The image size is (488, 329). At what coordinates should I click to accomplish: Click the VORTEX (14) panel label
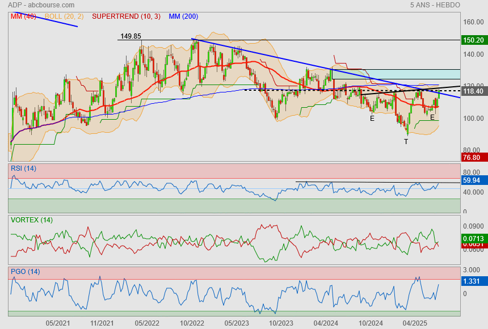coord(31,220)
